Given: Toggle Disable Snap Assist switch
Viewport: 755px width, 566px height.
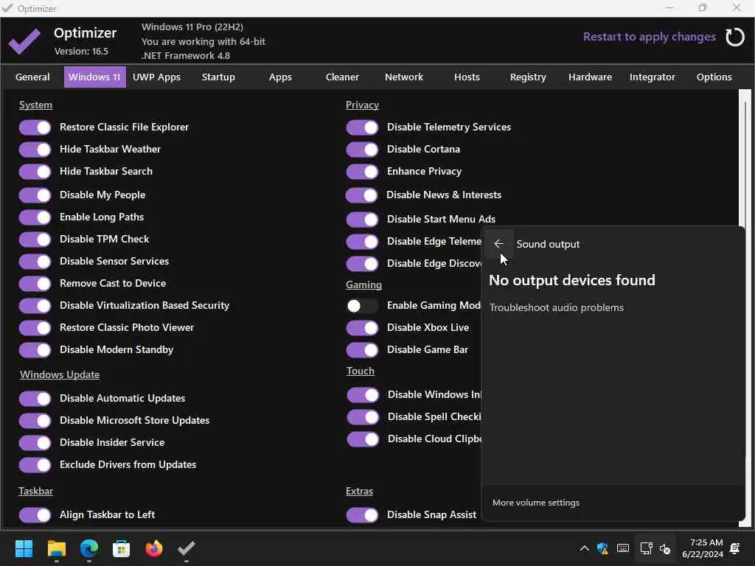Looking at the screenshot, I should coord(362,515).
